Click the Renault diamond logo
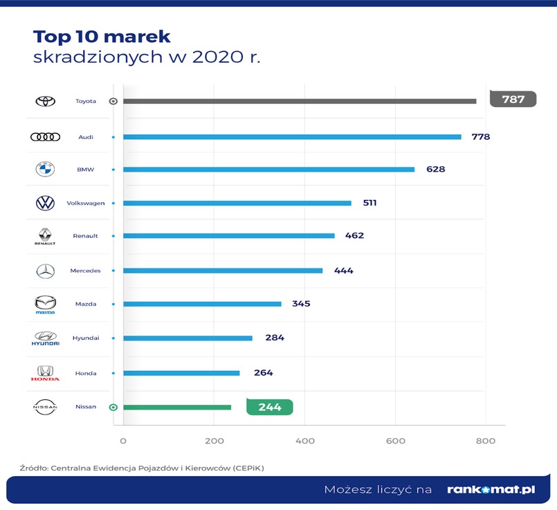The image size is (557, 510). tap(44, 236)
